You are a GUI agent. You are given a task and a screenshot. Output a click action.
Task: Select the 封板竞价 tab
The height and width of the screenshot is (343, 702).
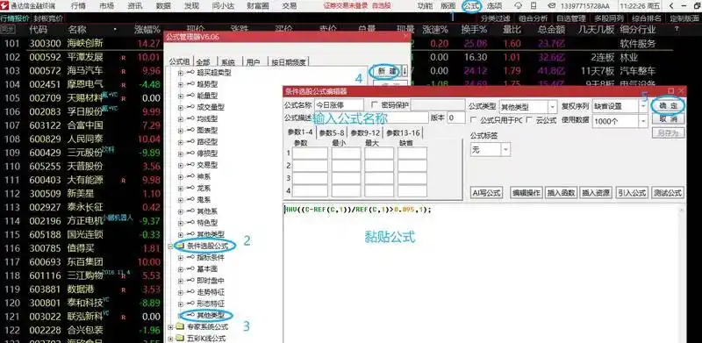[48, 18]
